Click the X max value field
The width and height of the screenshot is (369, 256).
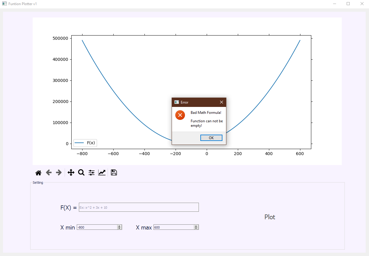(174, 227)
